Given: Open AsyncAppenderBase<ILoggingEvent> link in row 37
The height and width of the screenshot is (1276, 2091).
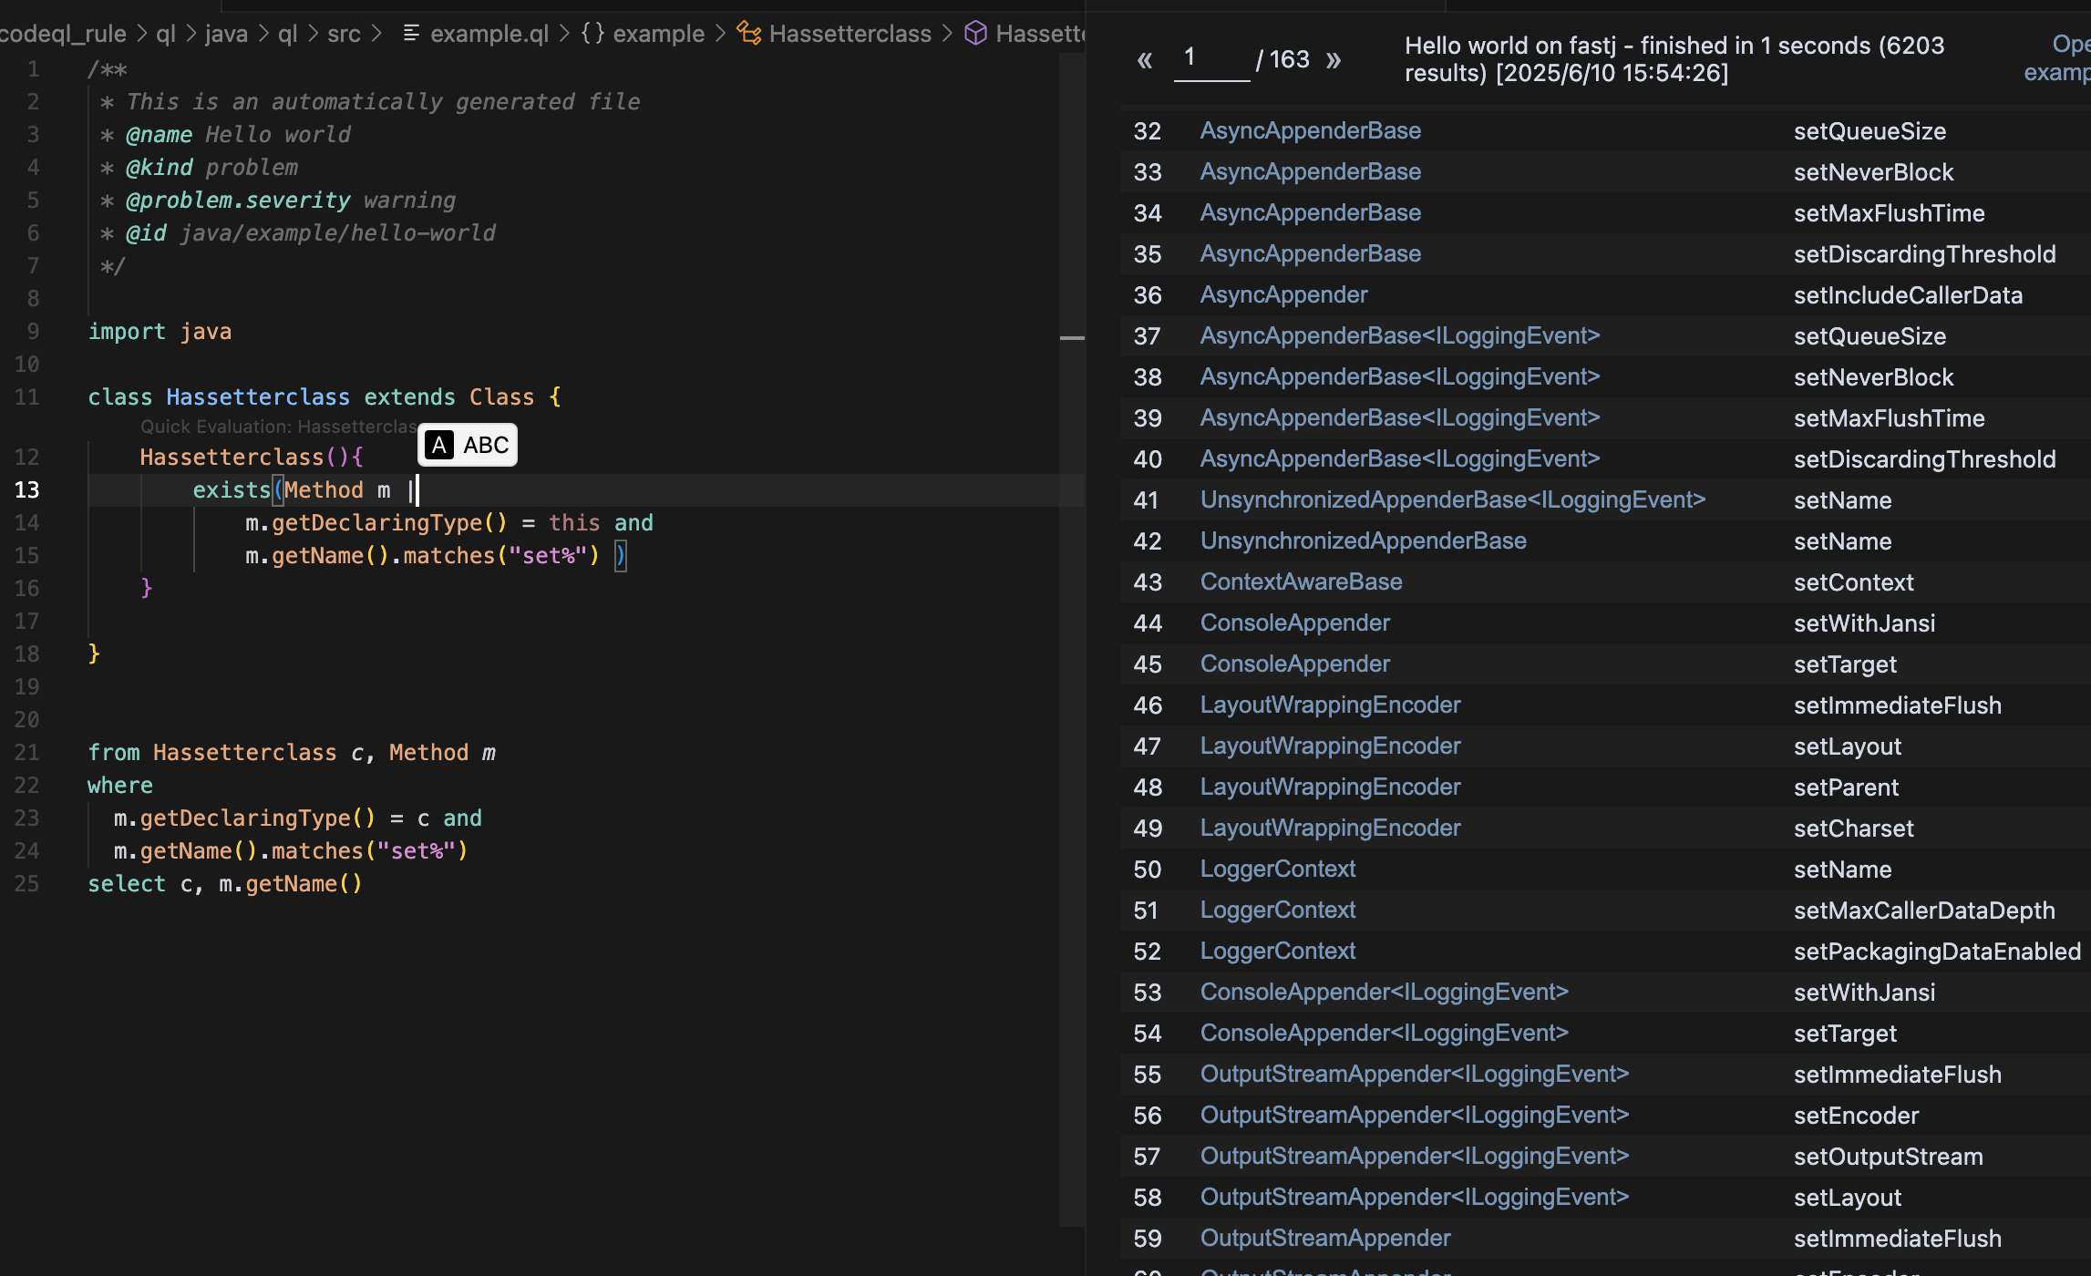Looking at the screenshot, I should [1399, 335].
